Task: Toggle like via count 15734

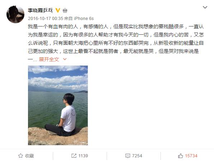Action: coord(191,156)
